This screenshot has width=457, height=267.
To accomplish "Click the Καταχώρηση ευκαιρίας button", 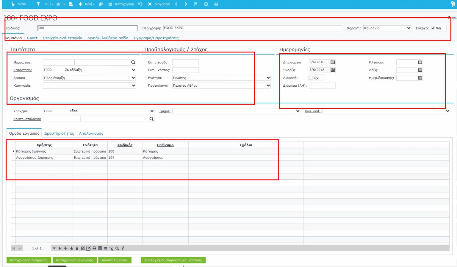I will coord(75,260).
